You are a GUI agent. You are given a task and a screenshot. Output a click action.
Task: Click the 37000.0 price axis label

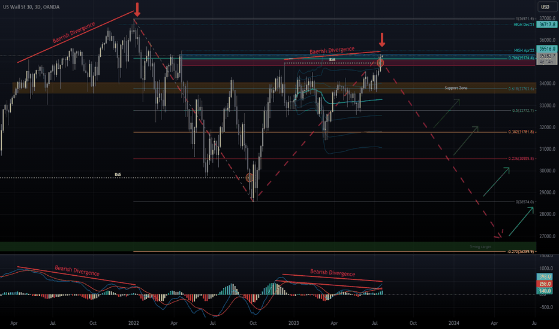(547, 18)
